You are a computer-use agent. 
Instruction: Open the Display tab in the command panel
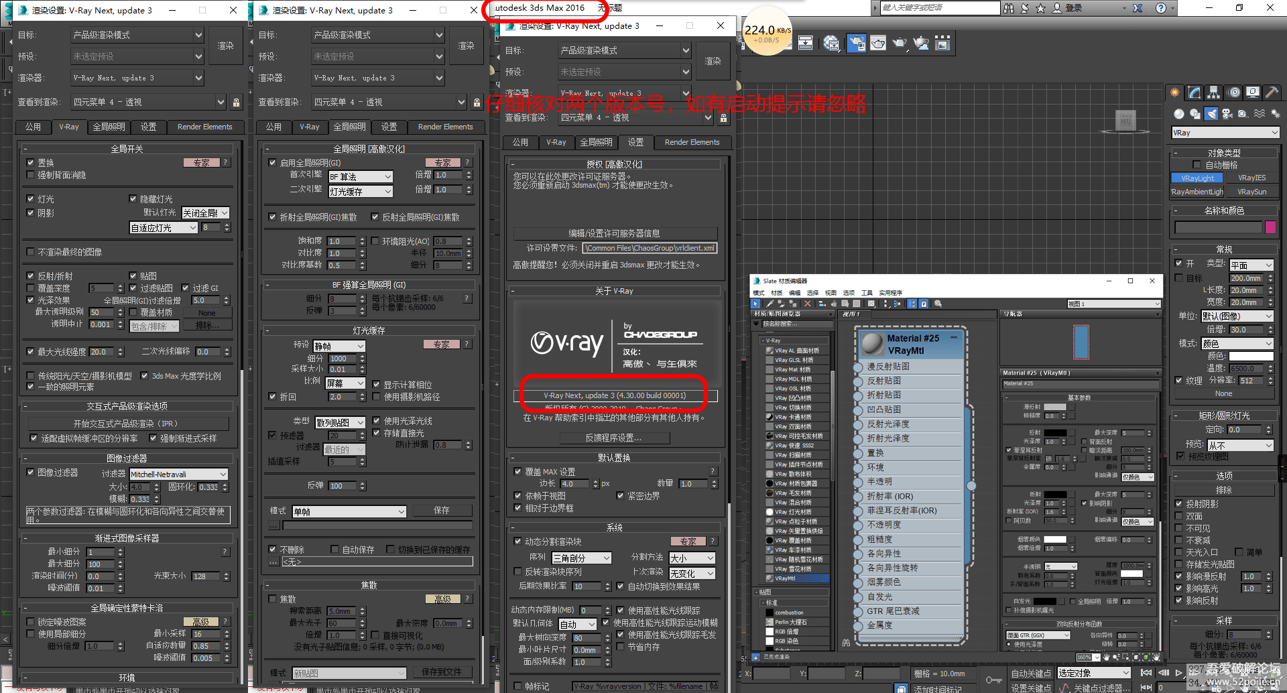point(1252,92)
